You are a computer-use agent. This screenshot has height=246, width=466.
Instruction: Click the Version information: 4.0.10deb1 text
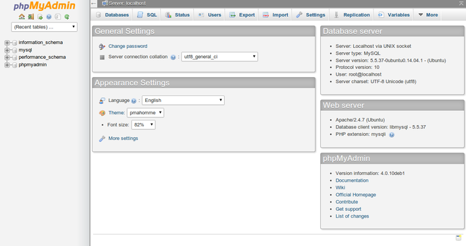coord(370,173)
